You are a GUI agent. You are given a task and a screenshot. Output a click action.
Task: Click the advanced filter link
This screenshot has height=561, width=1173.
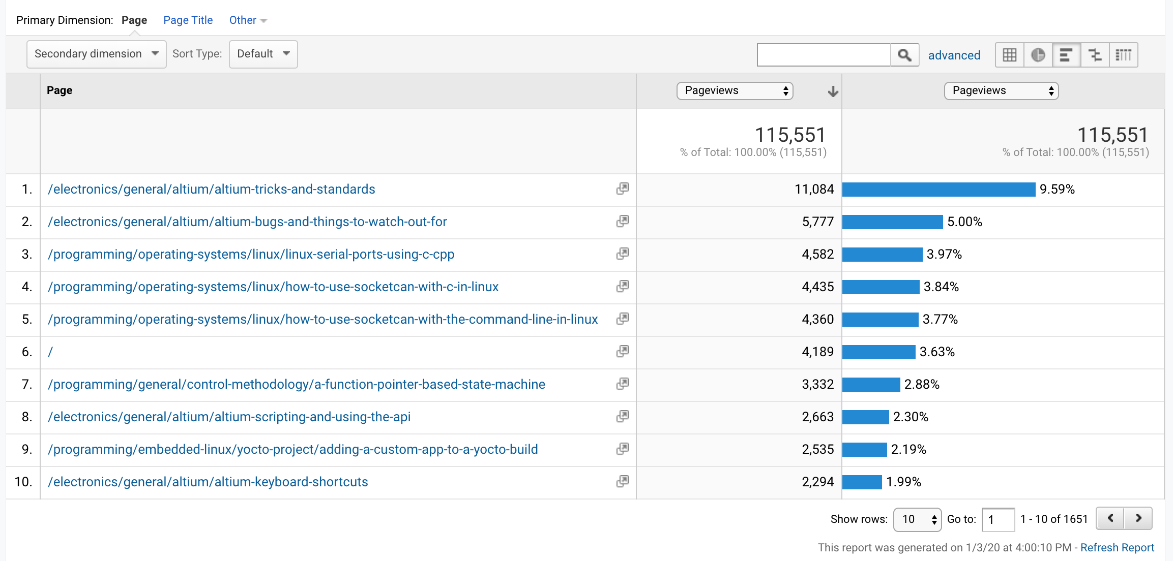pyautogui.click(x=954, y=55)
